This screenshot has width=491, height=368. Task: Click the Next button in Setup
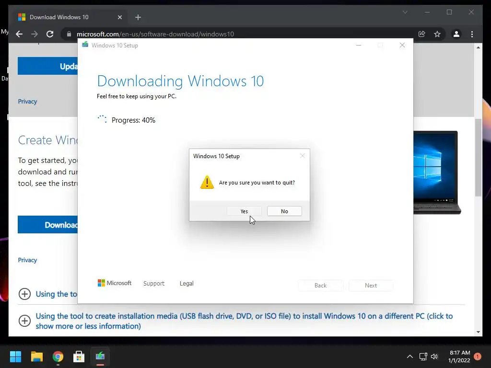(x=371, y=286)
